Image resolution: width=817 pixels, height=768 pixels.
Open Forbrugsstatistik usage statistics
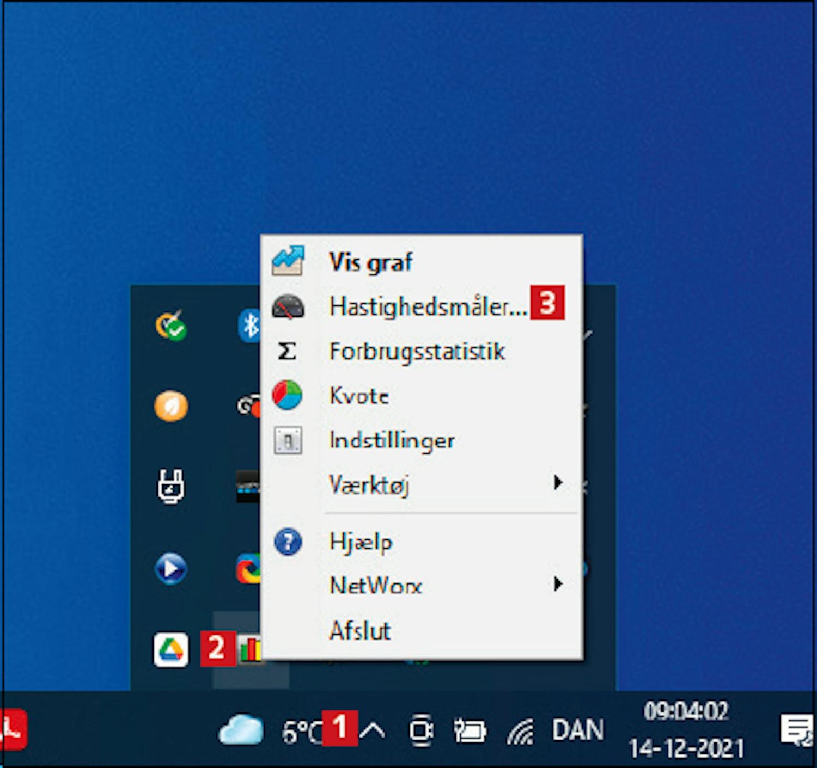pyautogui.click(x=421, y=351)
